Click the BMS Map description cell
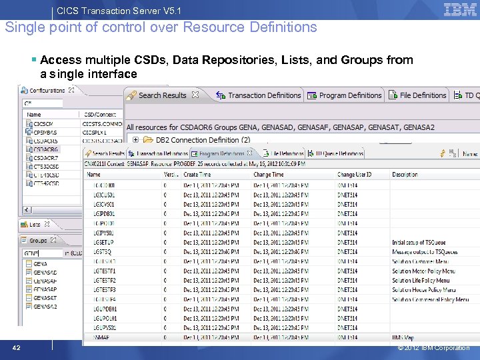The width and height of the screenshot is (480, 360). [x=403, y=337]
